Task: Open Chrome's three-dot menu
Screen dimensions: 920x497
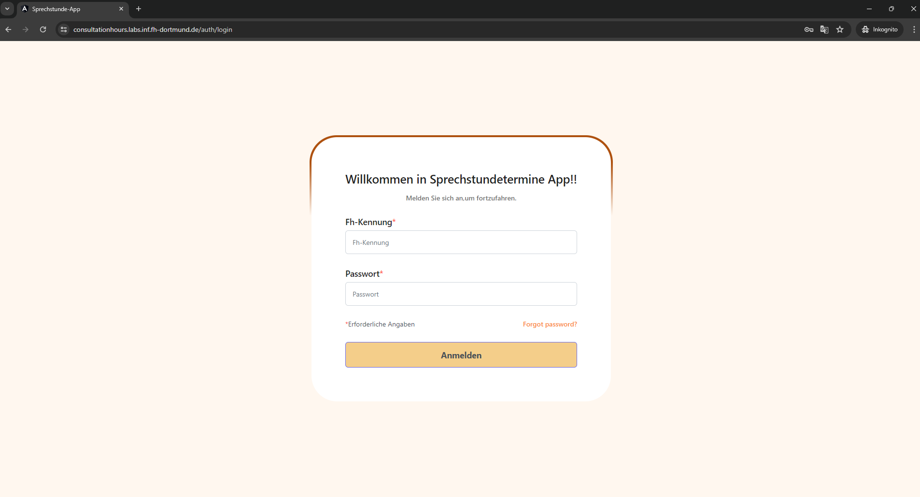Action: tap(914, 29)
